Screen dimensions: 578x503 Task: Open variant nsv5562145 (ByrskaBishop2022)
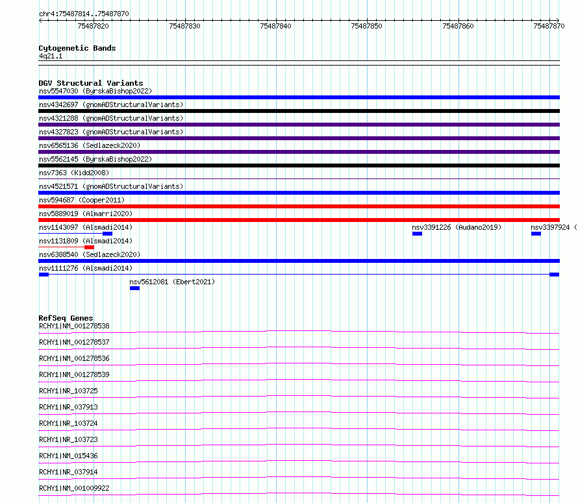point(95,159)
